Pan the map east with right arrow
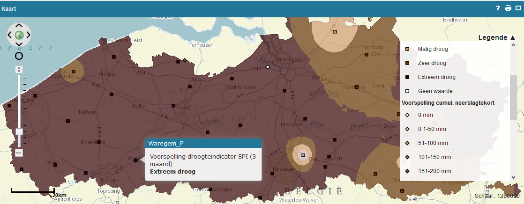The height and width of the screenshot is (204, 524). 28,35
